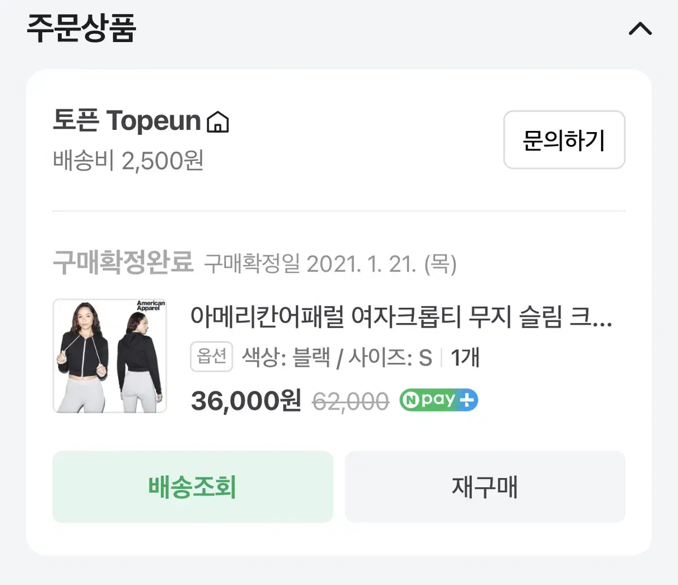Open the black crop hoodie product thumbnail
This screenshot has width=678, height=585.
coord(110,356)
